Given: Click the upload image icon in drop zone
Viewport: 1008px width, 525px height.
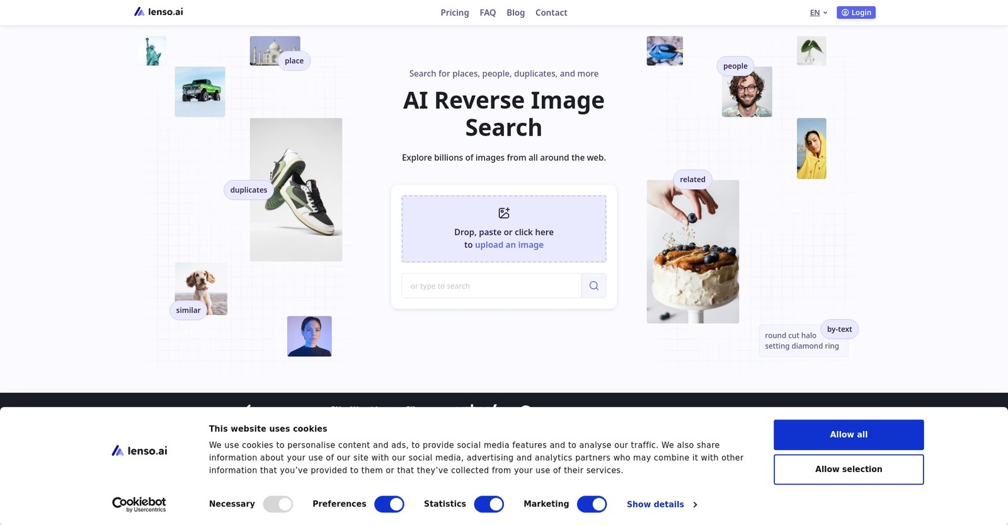Looking at the screenshot, I should point(504,213).
